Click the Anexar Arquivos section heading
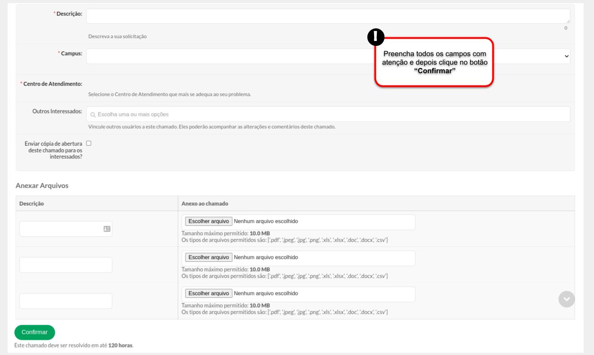The height and width of the screenshot is (355, 594). pos(42,186)
